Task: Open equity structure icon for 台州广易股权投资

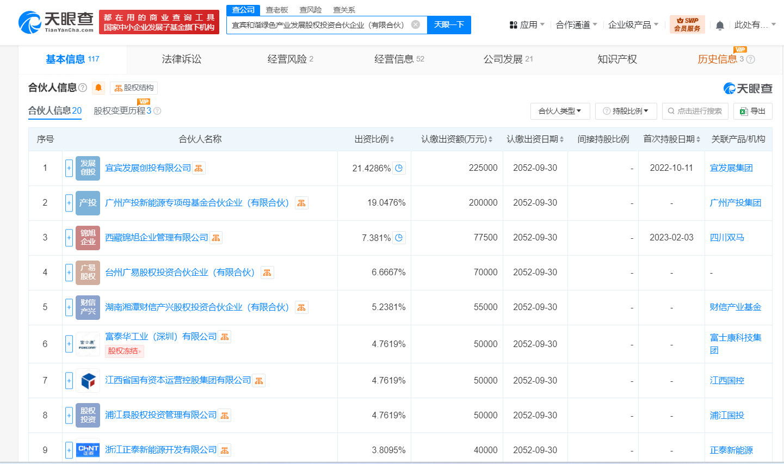Action: coord(267,273)
